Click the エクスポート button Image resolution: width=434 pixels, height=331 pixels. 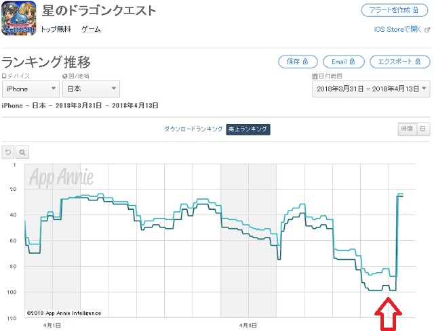399,62
